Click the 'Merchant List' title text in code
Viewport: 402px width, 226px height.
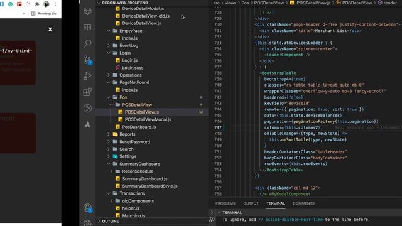click(x=331, y=31)
